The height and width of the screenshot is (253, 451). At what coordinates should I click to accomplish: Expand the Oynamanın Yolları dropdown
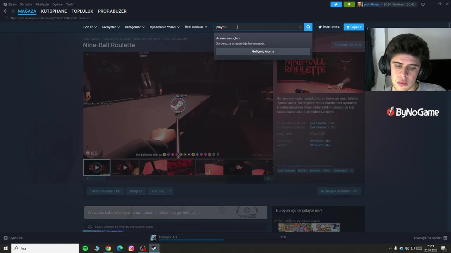click(165, 27)
